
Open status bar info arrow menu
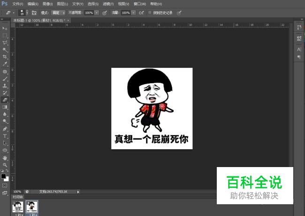[x=78, y=192]
